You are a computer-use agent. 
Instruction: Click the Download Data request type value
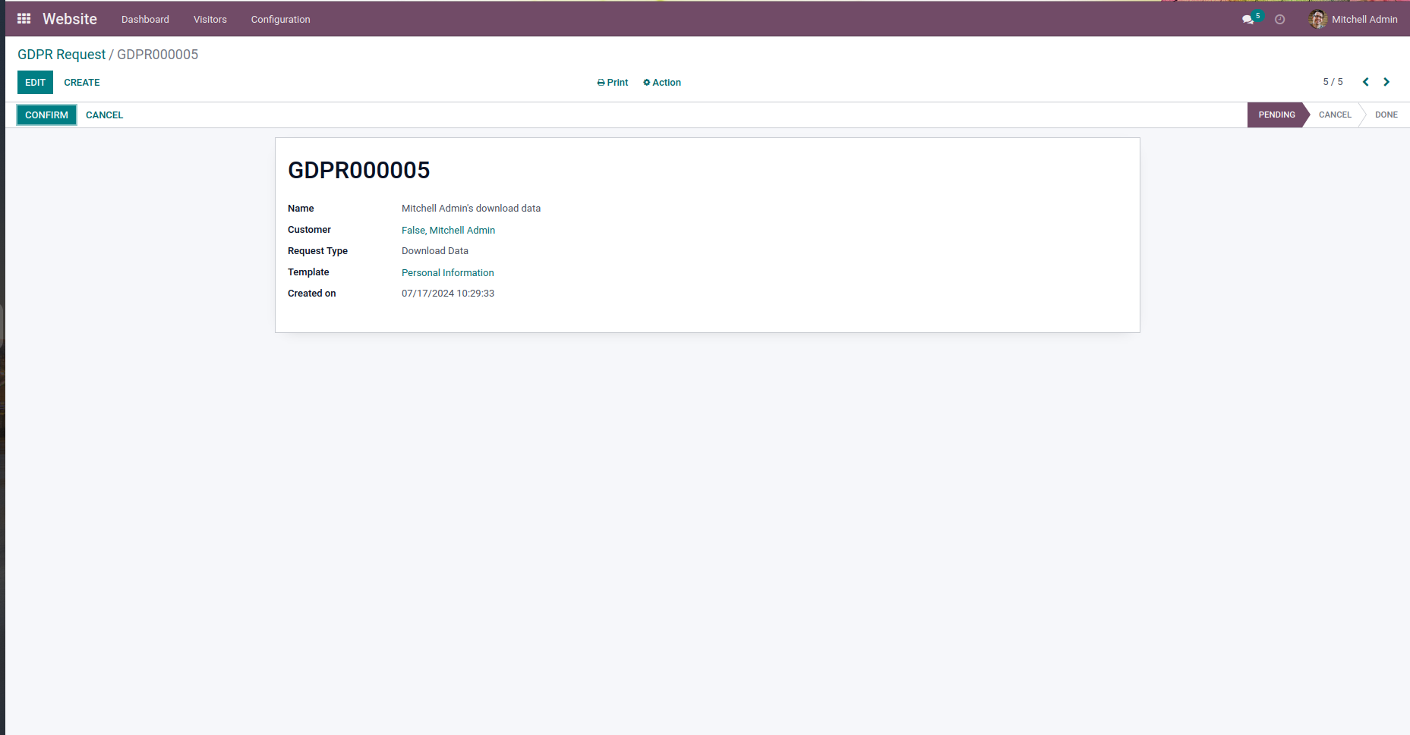(x=435, y=251)
